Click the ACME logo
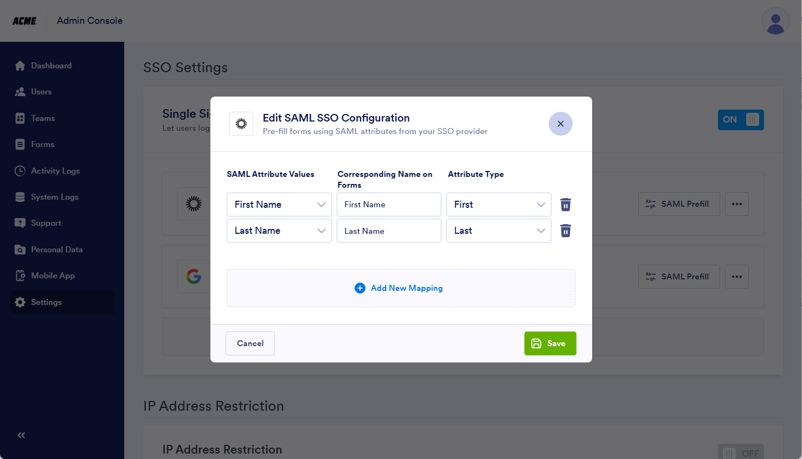 24,21
